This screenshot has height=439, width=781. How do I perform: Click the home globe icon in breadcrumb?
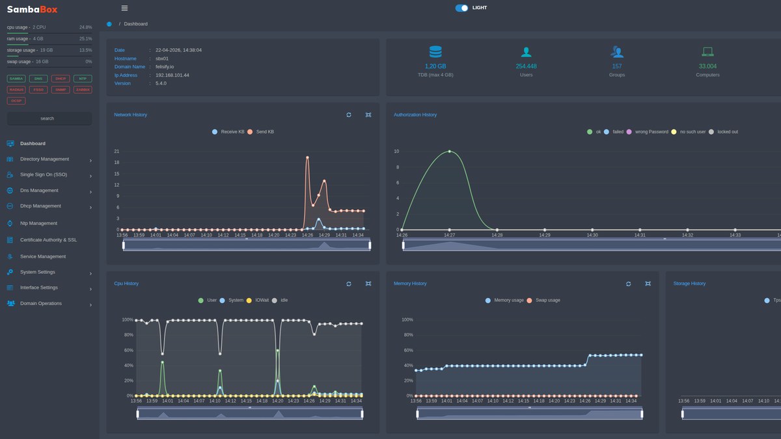click(x=109, y=24)
